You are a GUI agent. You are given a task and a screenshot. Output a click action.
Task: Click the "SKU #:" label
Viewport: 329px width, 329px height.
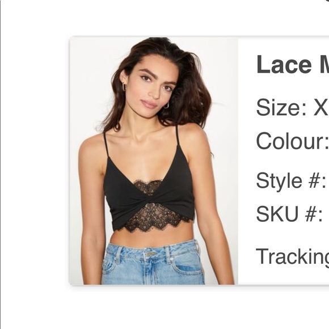coord(289,214)
